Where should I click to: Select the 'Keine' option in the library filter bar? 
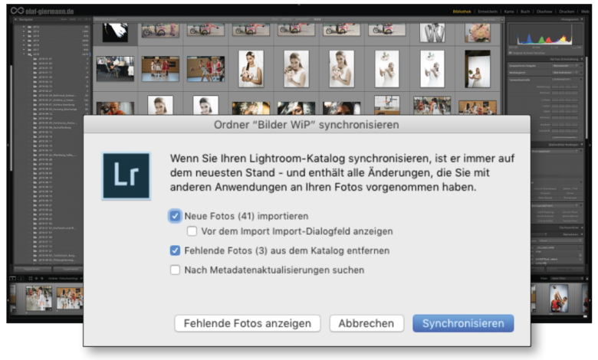click(317, 19)
